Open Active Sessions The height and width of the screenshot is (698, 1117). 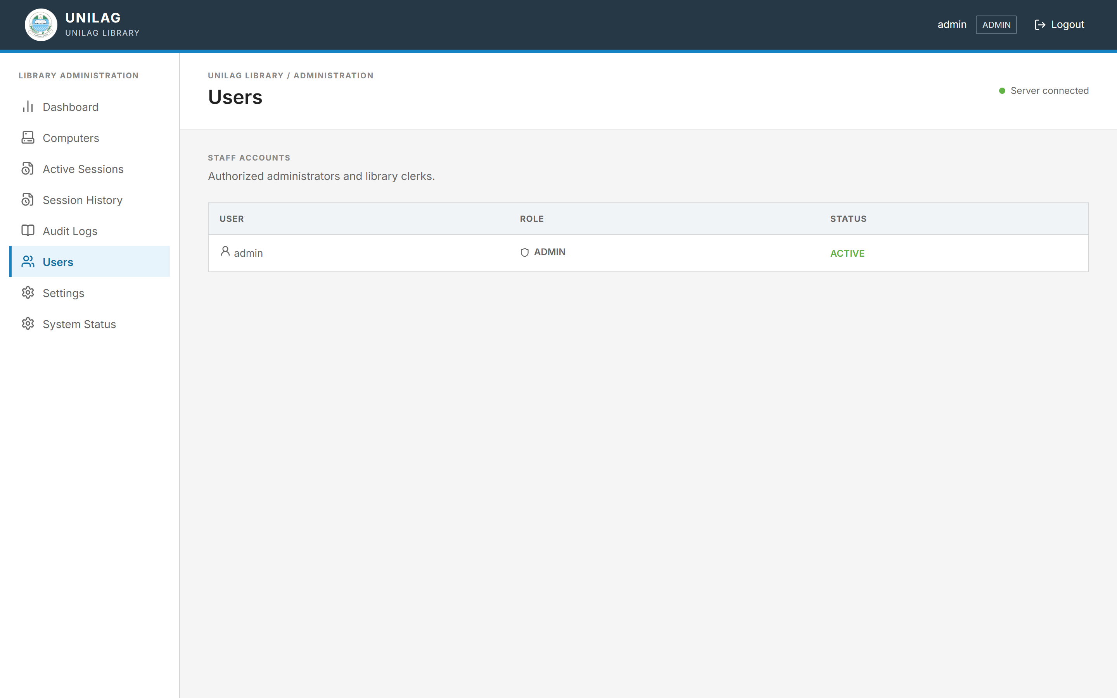coord(90,169)
